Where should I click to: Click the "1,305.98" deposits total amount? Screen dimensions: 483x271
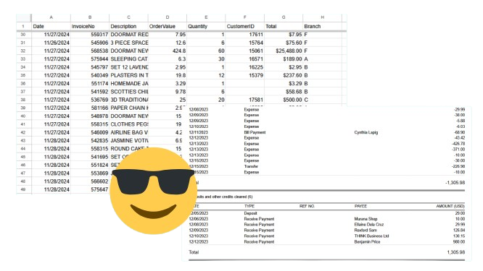coord(456,252)
